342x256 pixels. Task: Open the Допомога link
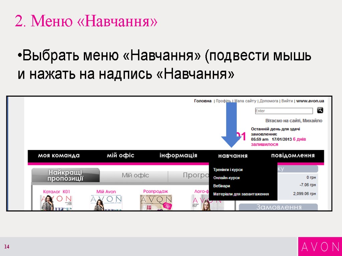click(269, 101)
